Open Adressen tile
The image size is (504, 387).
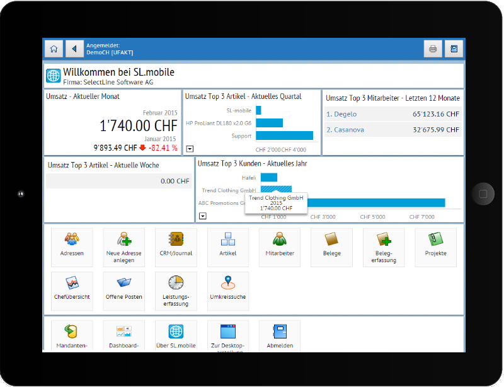pyautogui.click(x=72, y=247)
